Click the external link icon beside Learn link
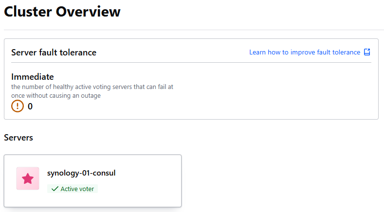Image resolution: width=384 pixels, height=212 pixels. click(367, 52)
